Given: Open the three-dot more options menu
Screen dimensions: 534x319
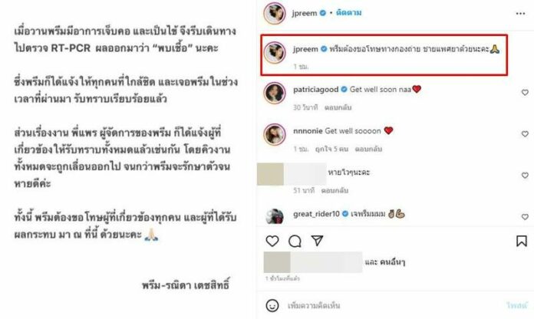Looking at the screenshot, I should pos(520,13).
